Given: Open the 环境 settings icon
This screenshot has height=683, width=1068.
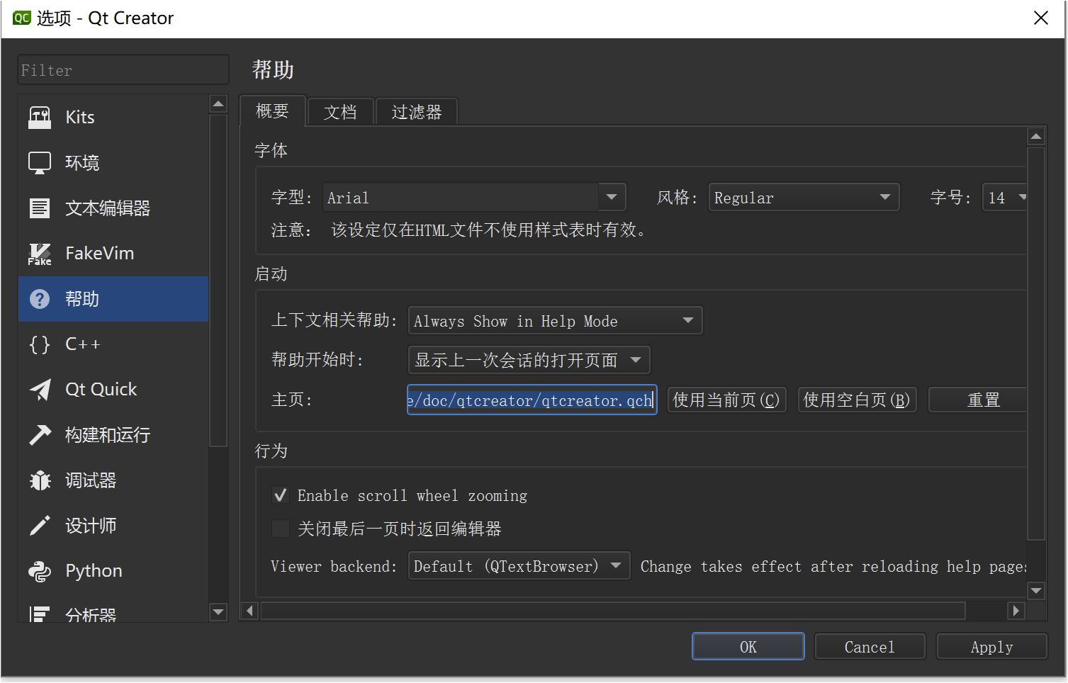Looking at the screenshot, I should (40, 162).
